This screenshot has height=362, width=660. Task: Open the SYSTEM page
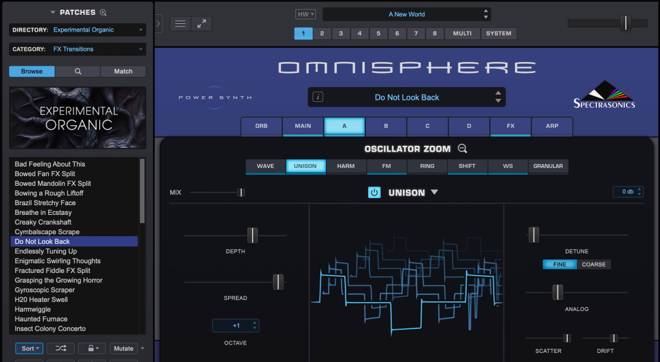coord(499,34)
